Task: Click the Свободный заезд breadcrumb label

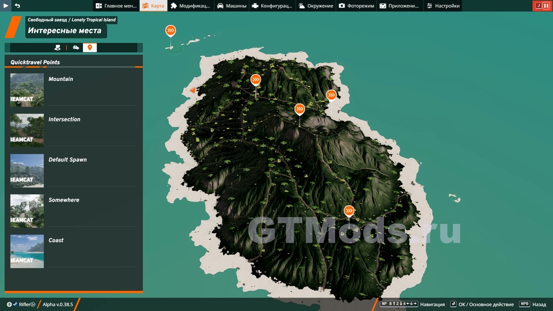Action: 47,19
